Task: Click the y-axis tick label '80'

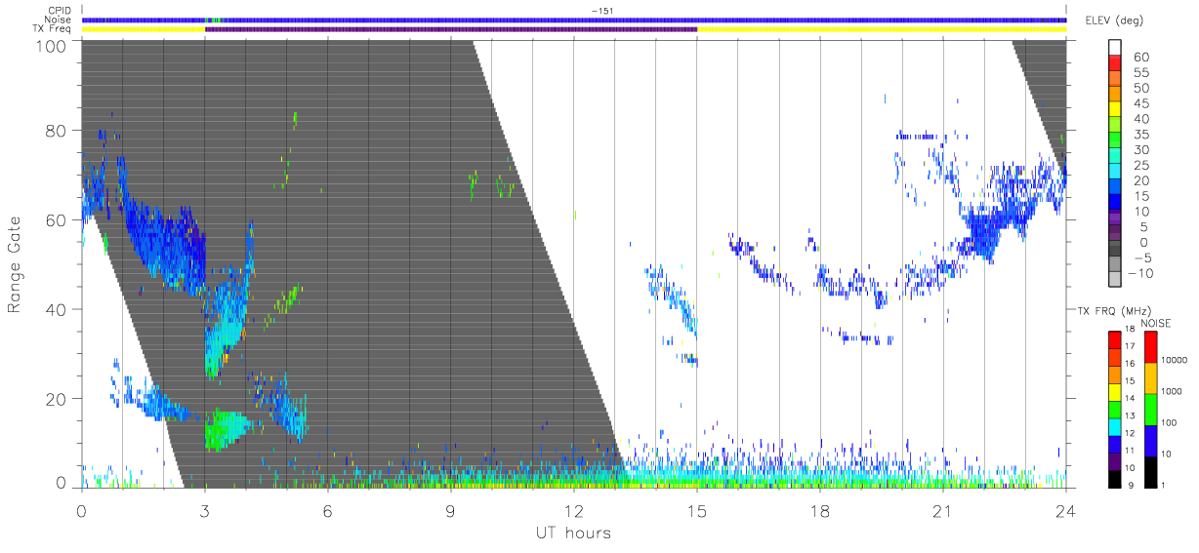Action: click(x=56, y=130)
